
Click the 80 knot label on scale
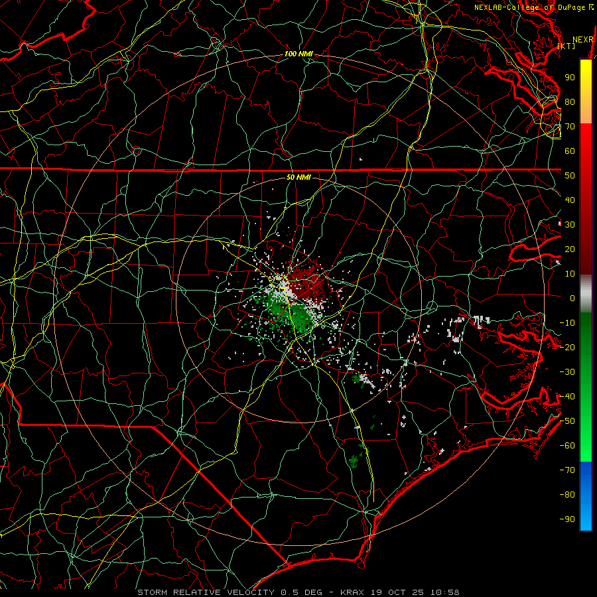570,102
